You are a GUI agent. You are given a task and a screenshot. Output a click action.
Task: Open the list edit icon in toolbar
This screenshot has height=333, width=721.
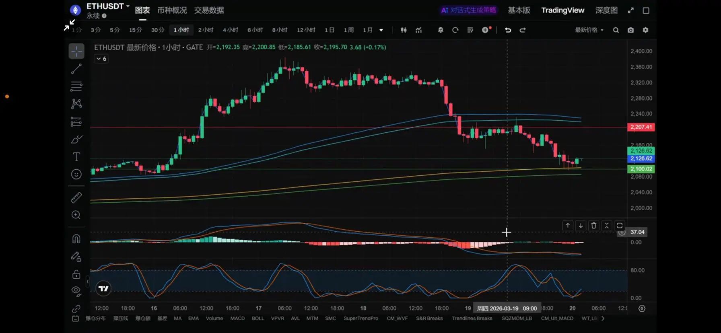[470, 30]
